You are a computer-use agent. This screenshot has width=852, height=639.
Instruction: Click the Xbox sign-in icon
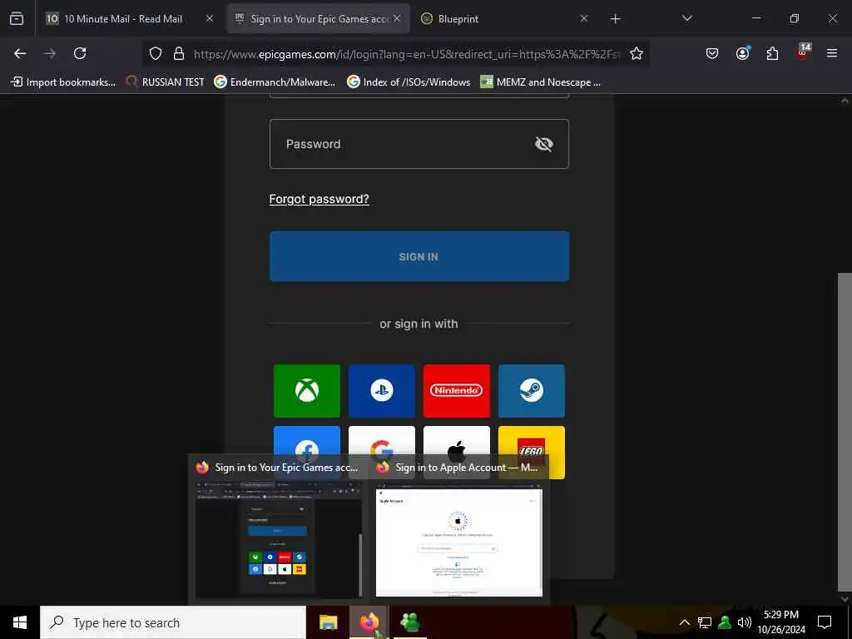(307, 391)
